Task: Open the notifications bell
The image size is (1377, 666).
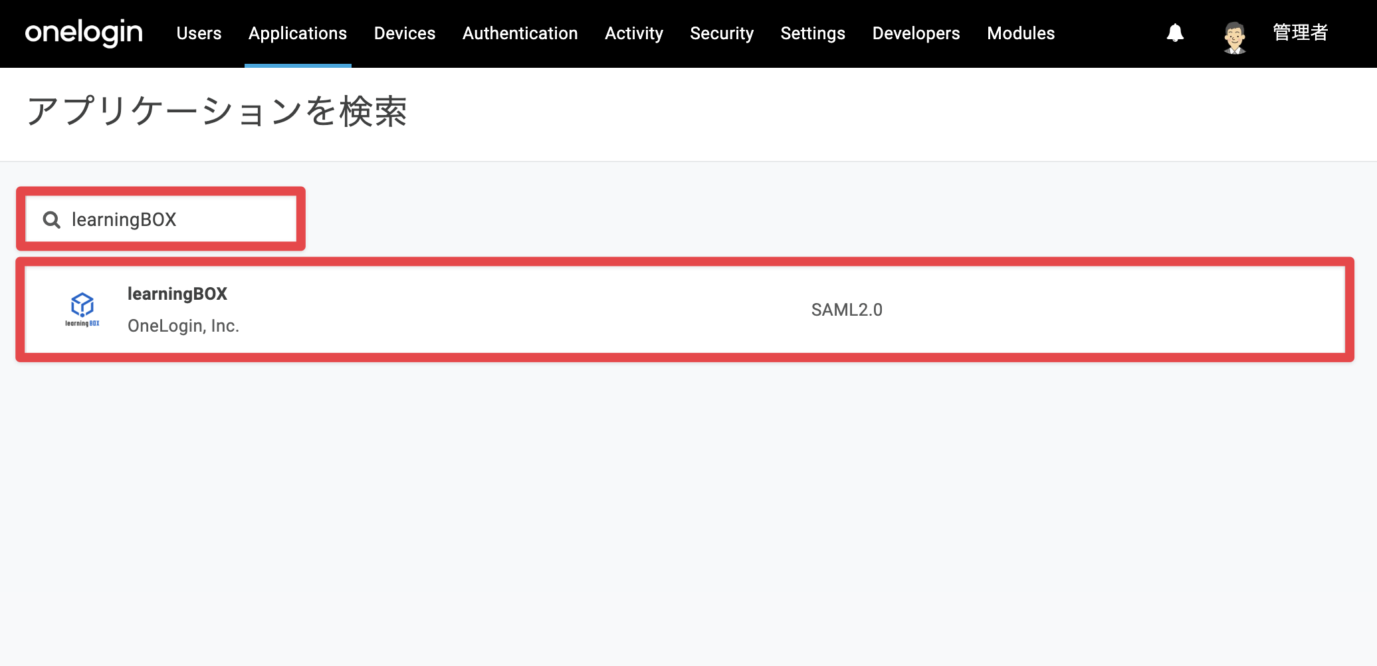Action: tap(1175, 33)
